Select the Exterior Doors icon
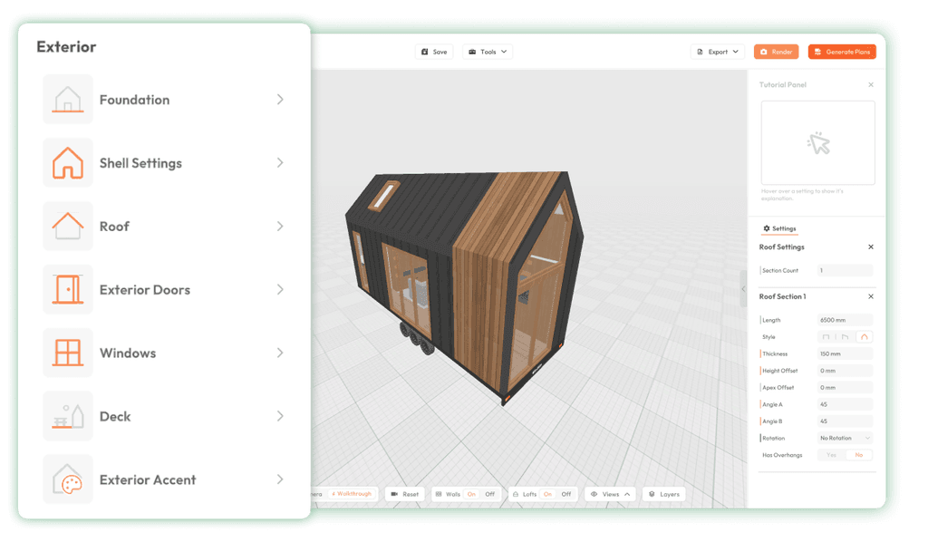 point(68,289)
